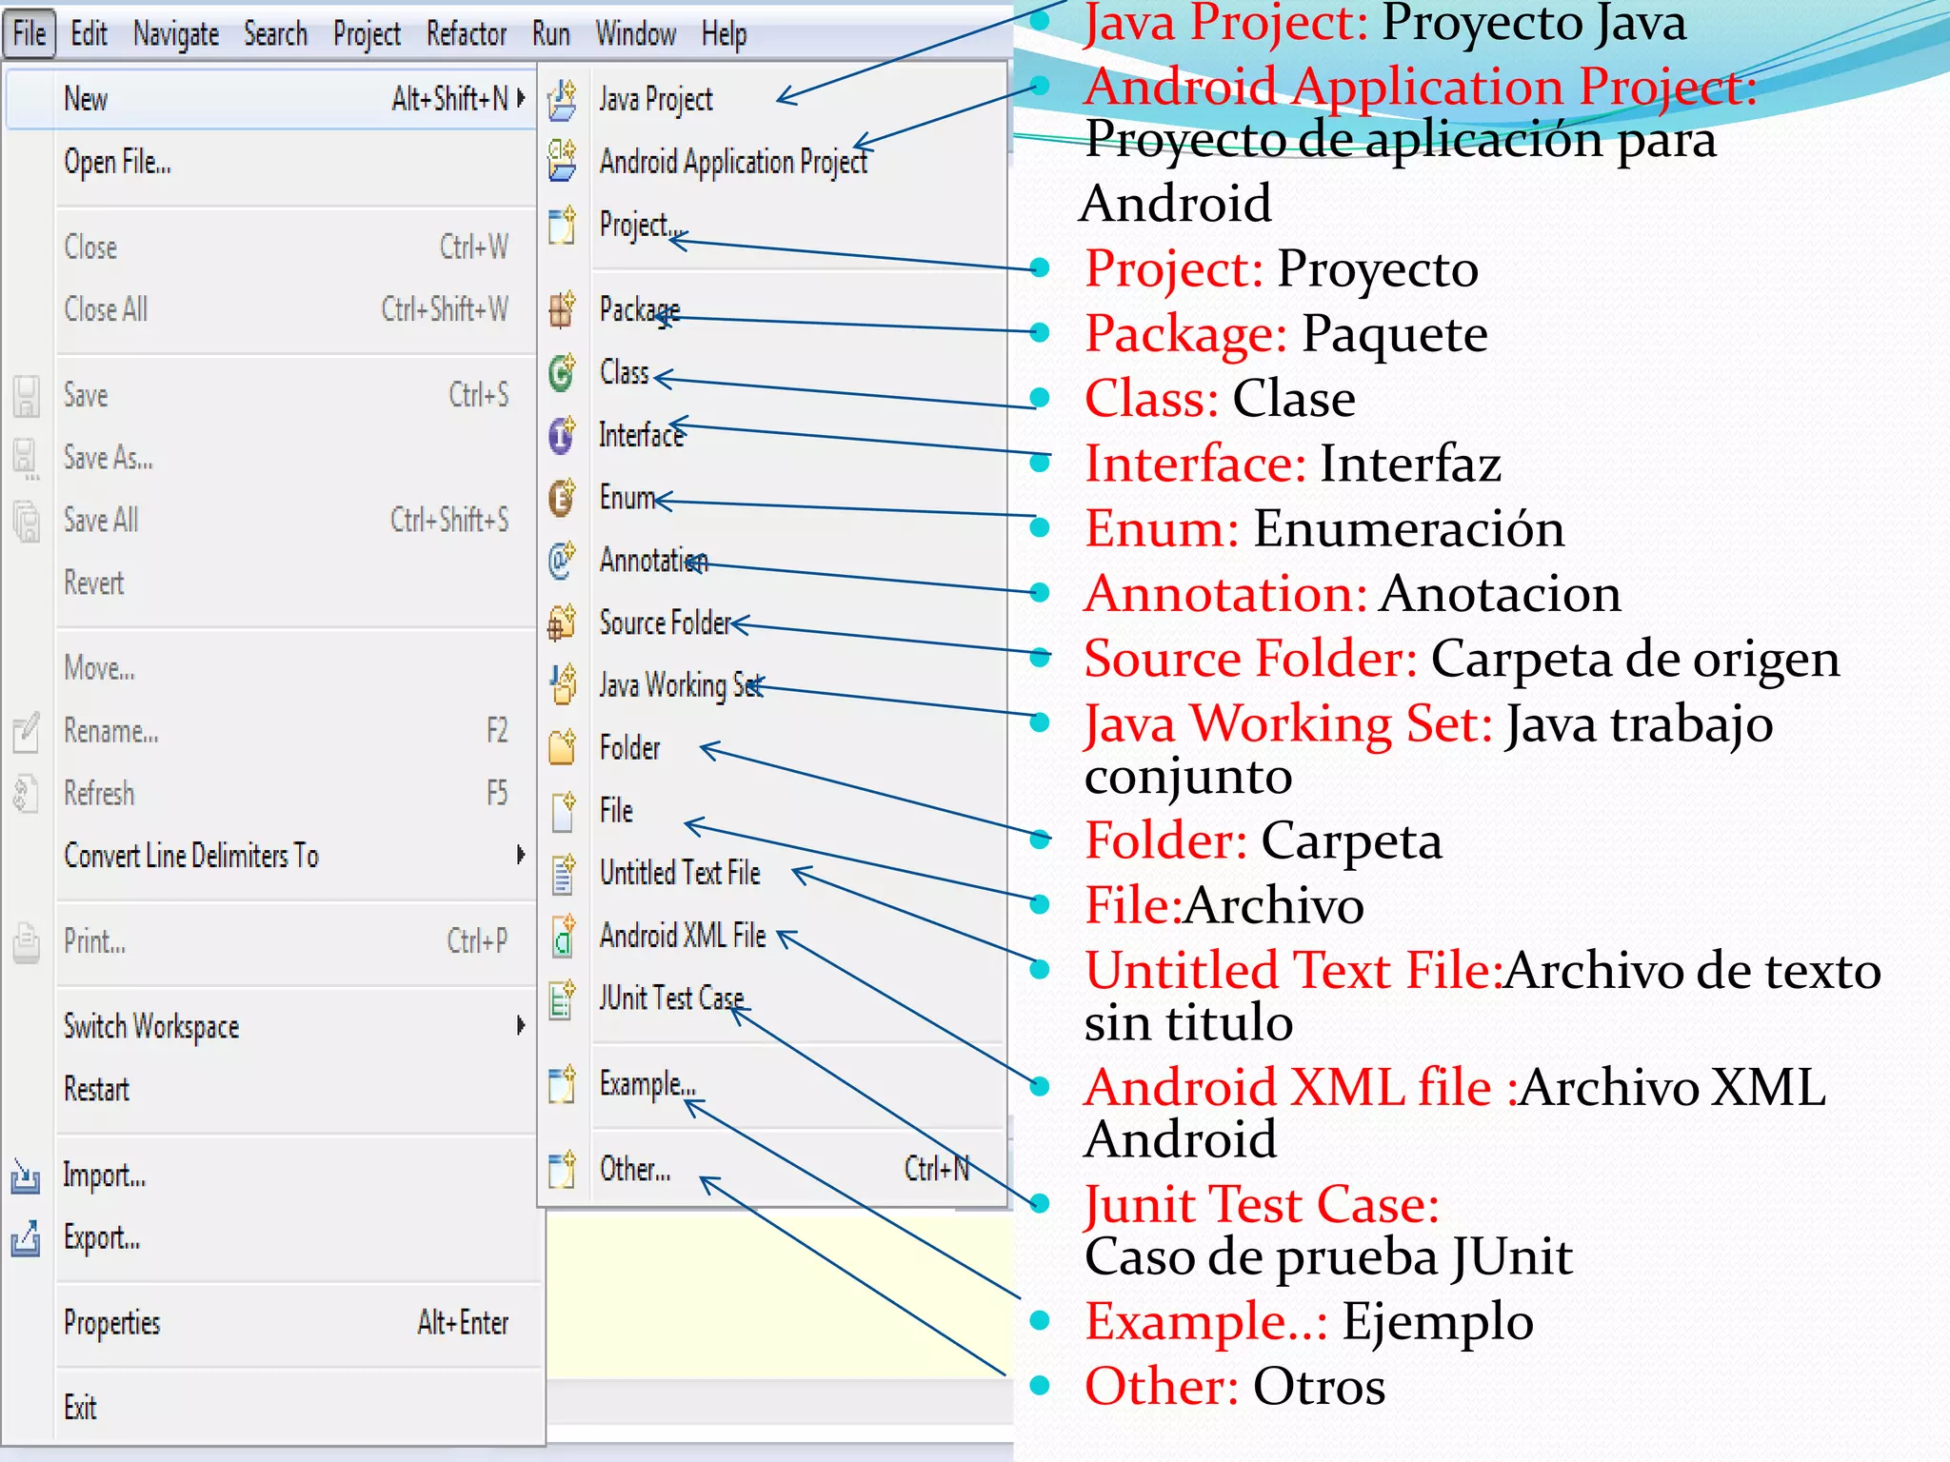The image size is (1950, 1462).
Task: Select Revert in File menu
Action: click(271, 583)
